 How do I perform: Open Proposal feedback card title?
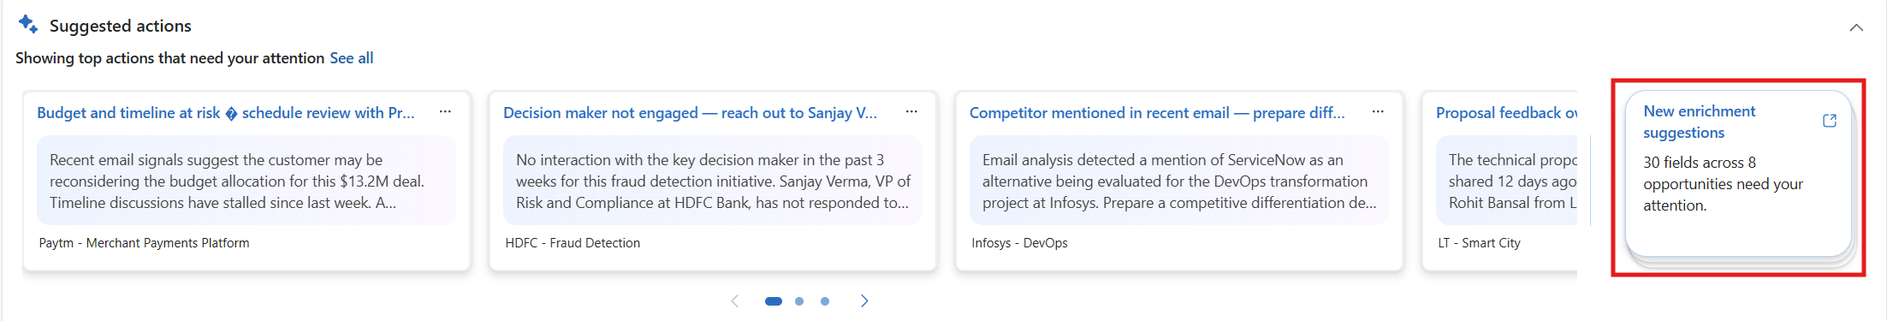[x=1506, y=113]
